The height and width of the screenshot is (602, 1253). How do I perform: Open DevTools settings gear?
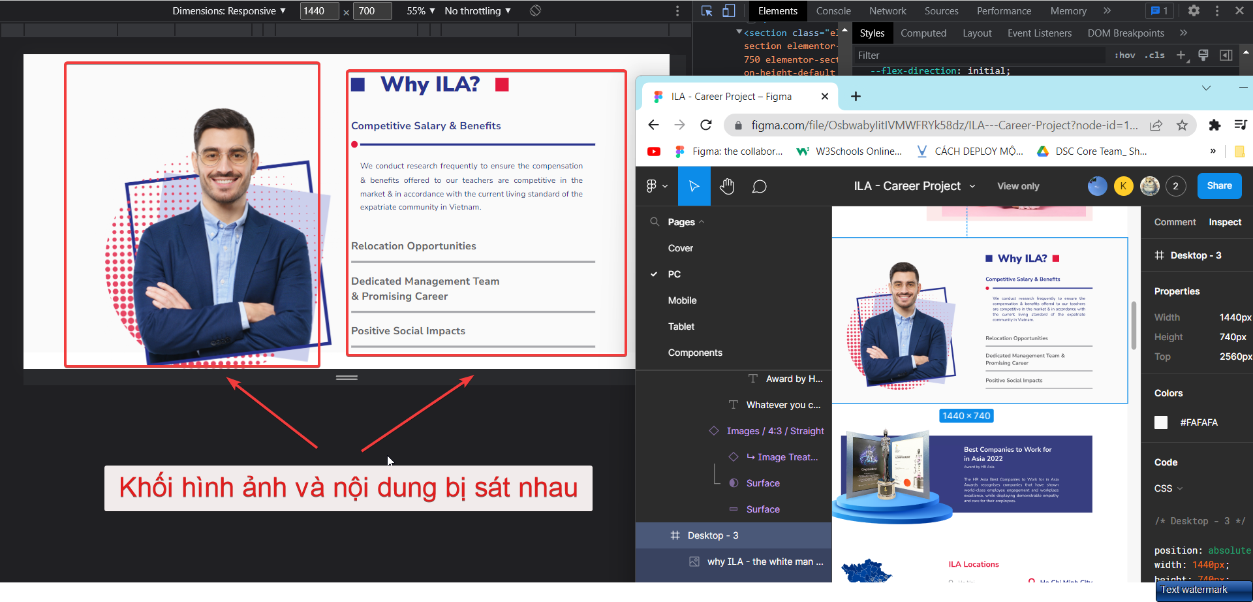[x=1194, y=10]
